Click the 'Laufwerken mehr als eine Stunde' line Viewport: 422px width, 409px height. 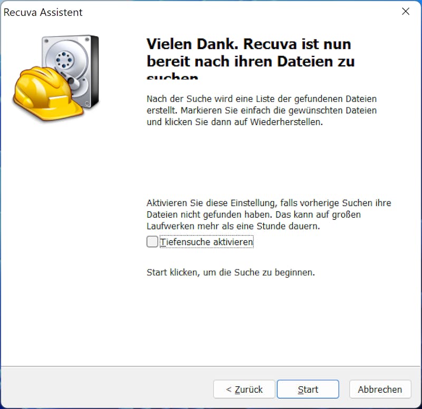233,226
